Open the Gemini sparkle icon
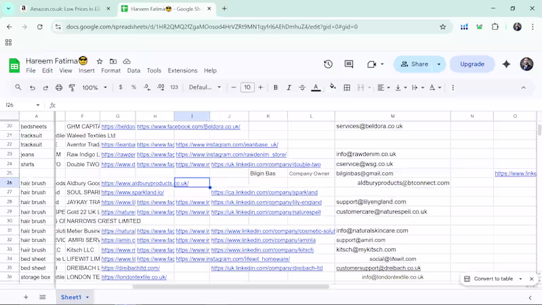The height and width of the screenshot is (305, 542). tap(506, 64)
